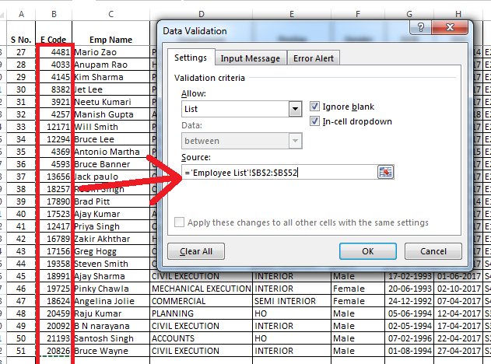Select E Code cell 17890
The height and width of the screenshot is (364, 491).
tap(54, 201)
